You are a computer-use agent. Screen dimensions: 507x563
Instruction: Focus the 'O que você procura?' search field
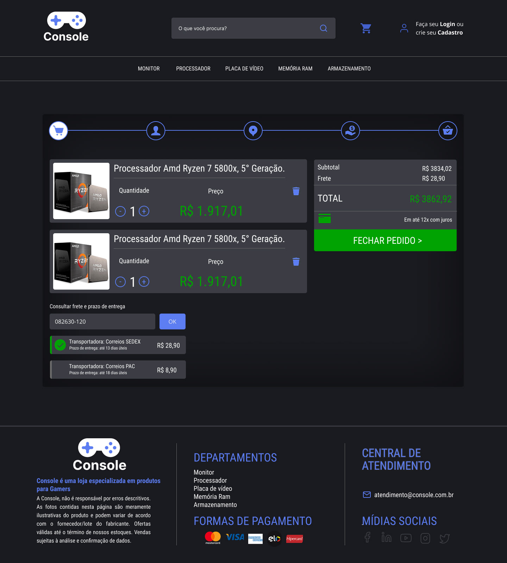pyautogui.click(x=254, y=28)
